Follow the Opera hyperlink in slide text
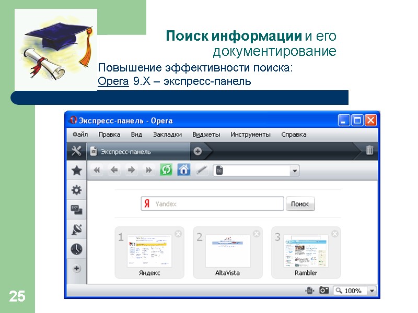The width and height of the screenshot is (418, 313). pos(113,81)
